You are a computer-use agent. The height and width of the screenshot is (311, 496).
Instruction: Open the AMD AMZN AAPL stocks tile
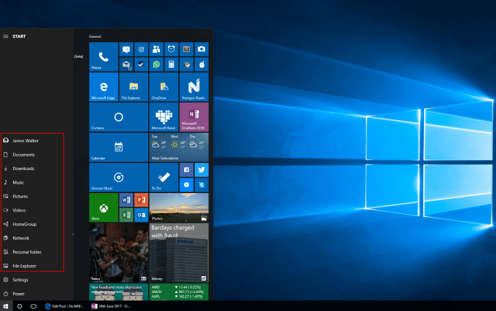click(179, 292)
